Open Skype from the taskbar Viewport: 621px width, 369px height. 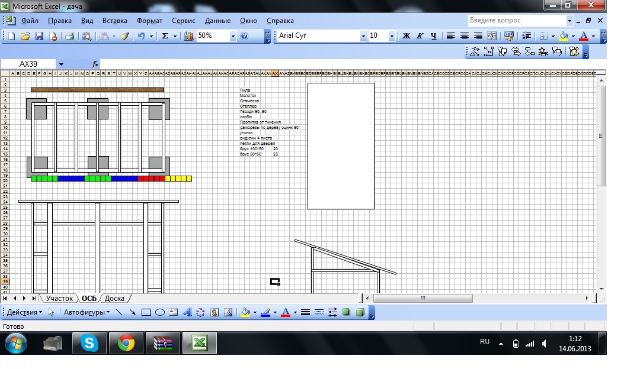click(89, 343)
